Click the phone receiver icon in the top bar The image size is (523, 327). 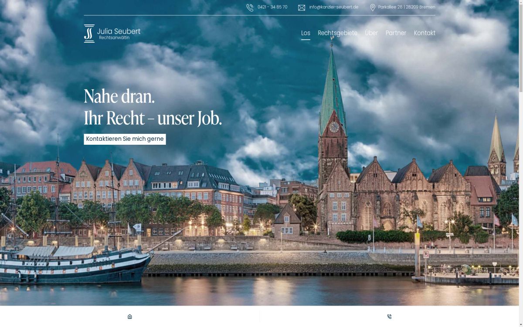tap(250, 7)
